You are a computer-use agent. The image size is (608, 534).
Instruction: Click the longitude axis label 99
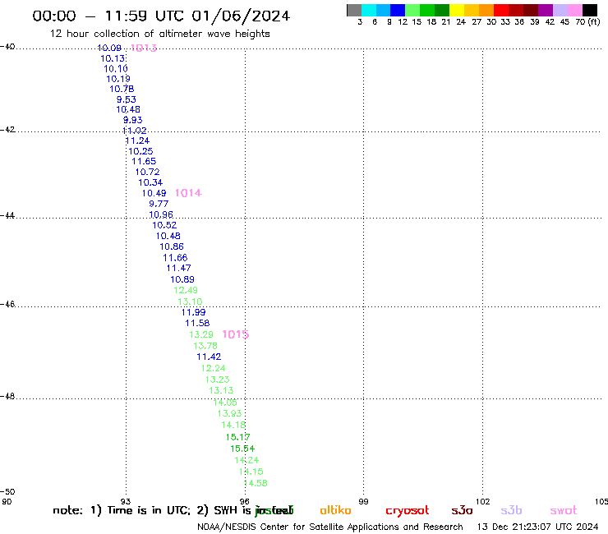(363, 501)
